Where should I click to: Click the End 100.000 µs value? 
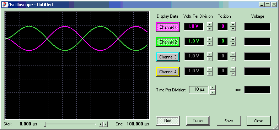[138, 124]
